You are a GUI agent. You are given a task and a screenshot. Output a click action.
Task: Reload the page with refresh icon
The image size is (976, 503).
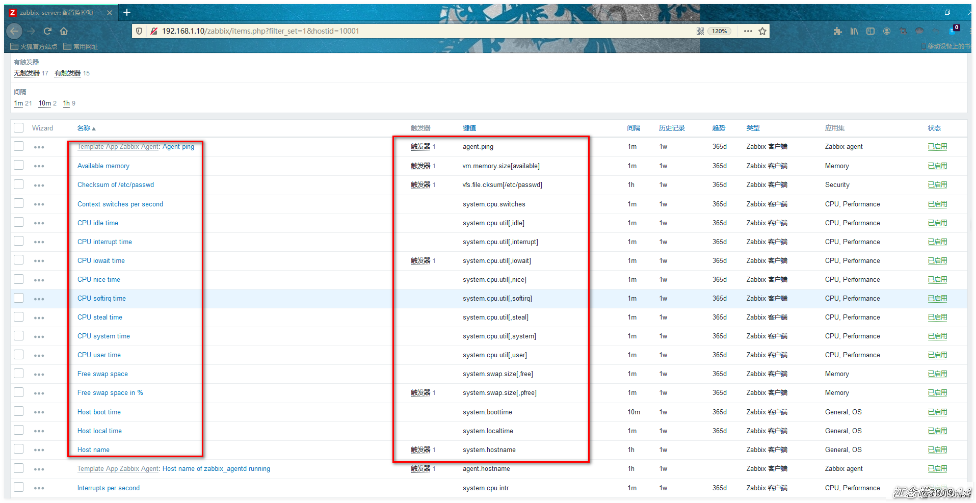(x=47, y=31)
